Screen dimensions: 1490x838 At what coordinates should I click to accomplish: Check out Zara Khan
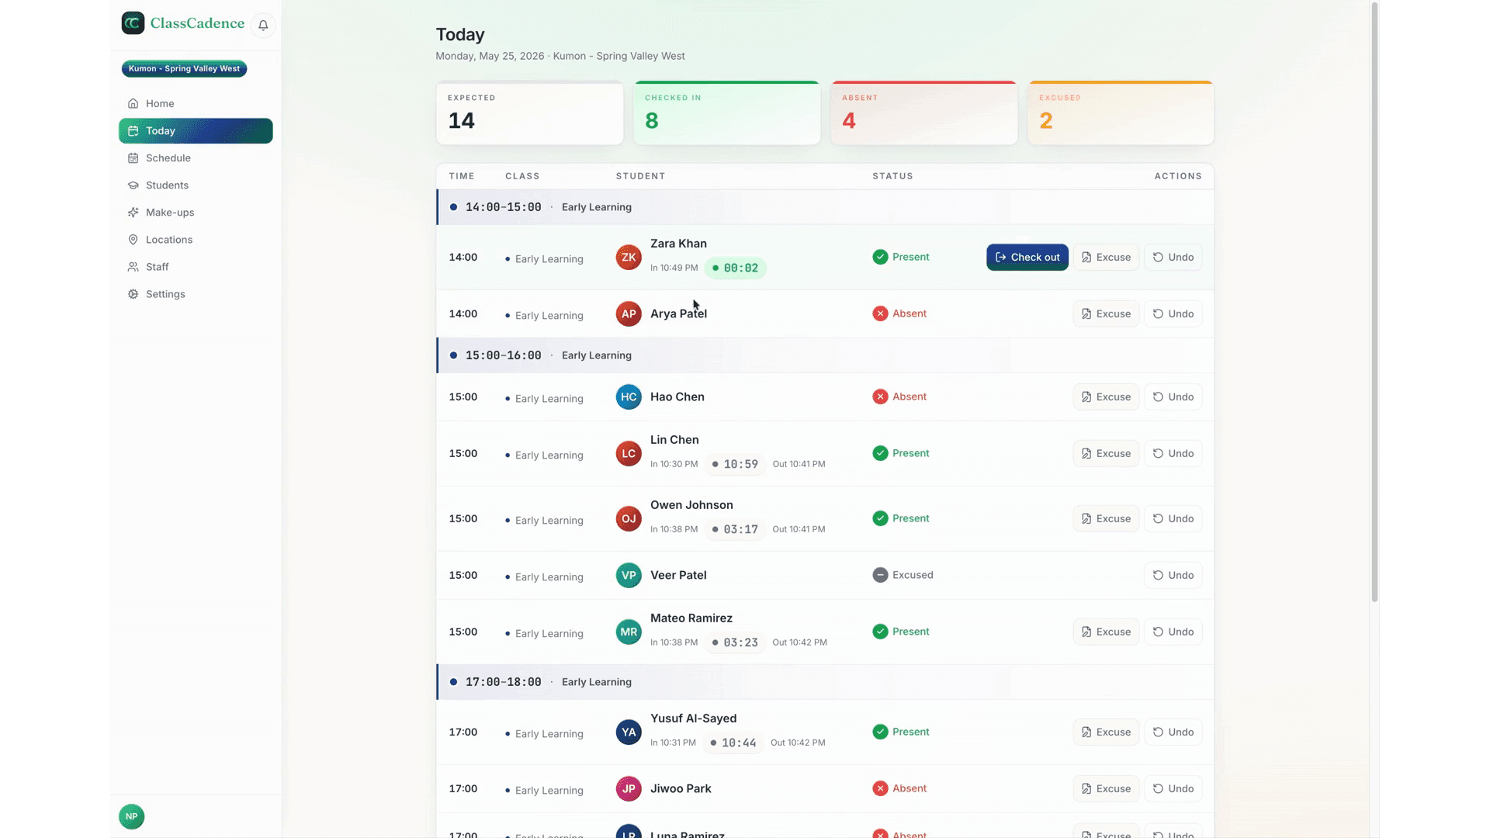1027,258
